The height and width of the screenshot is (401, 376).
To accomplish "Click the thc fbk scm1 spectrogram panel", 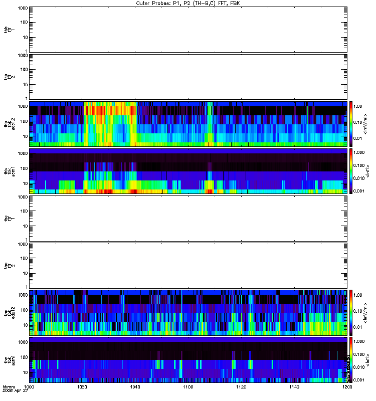I will point(188,360).
